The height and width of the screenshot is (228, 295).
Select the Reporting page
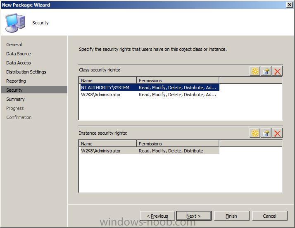[x=16, y=81]
